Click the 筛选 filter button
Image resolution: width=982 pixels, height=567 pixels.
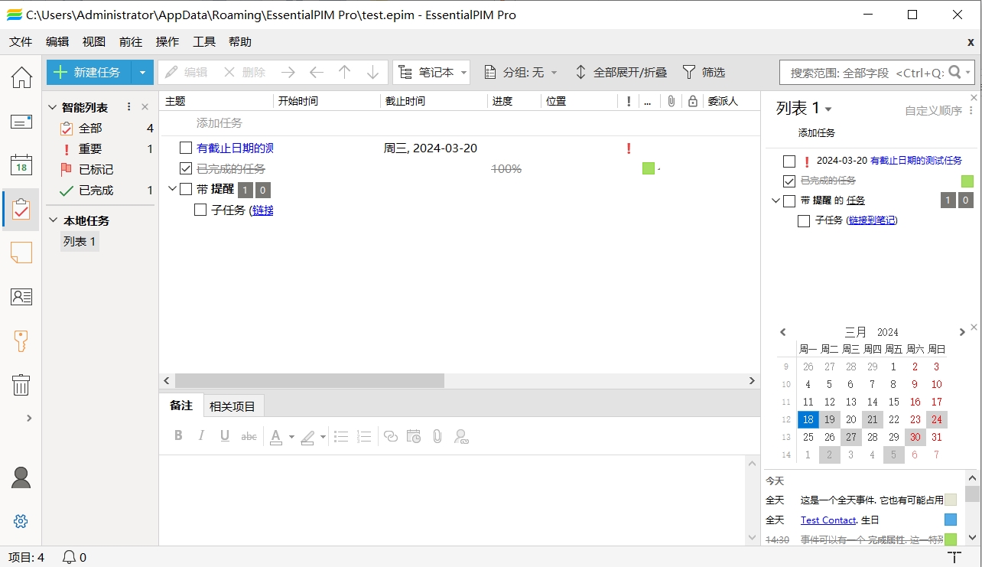coord(704,73)
